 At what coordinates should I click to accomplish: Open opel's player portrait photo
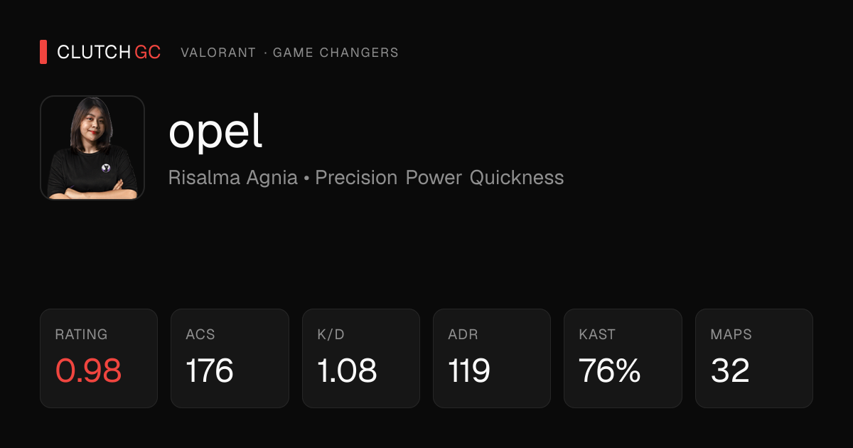click(x=92, y=148)
